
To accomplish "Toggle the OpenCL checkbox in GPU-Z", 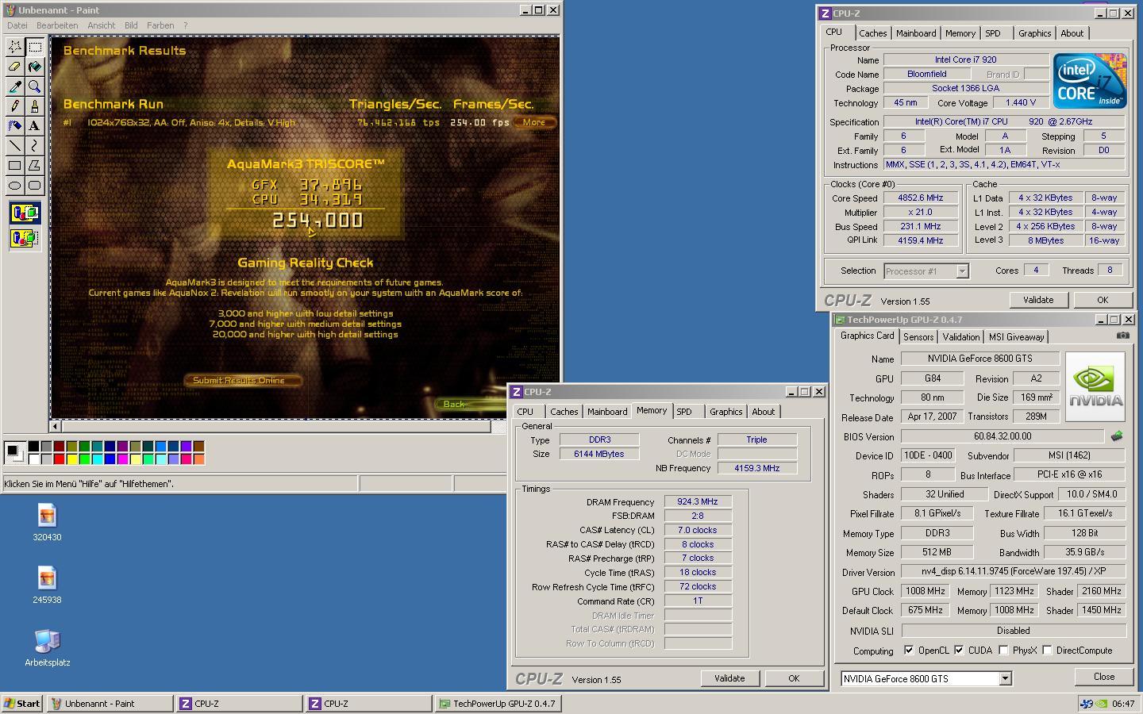I will [x=908, y=651].
